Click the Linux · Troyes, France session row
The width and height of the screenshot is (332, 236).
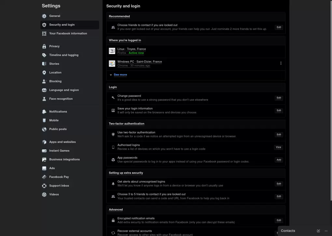click(x=196, y=51)
